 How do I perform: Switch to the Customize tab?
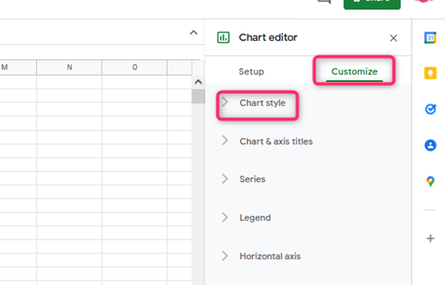[355, 72]
